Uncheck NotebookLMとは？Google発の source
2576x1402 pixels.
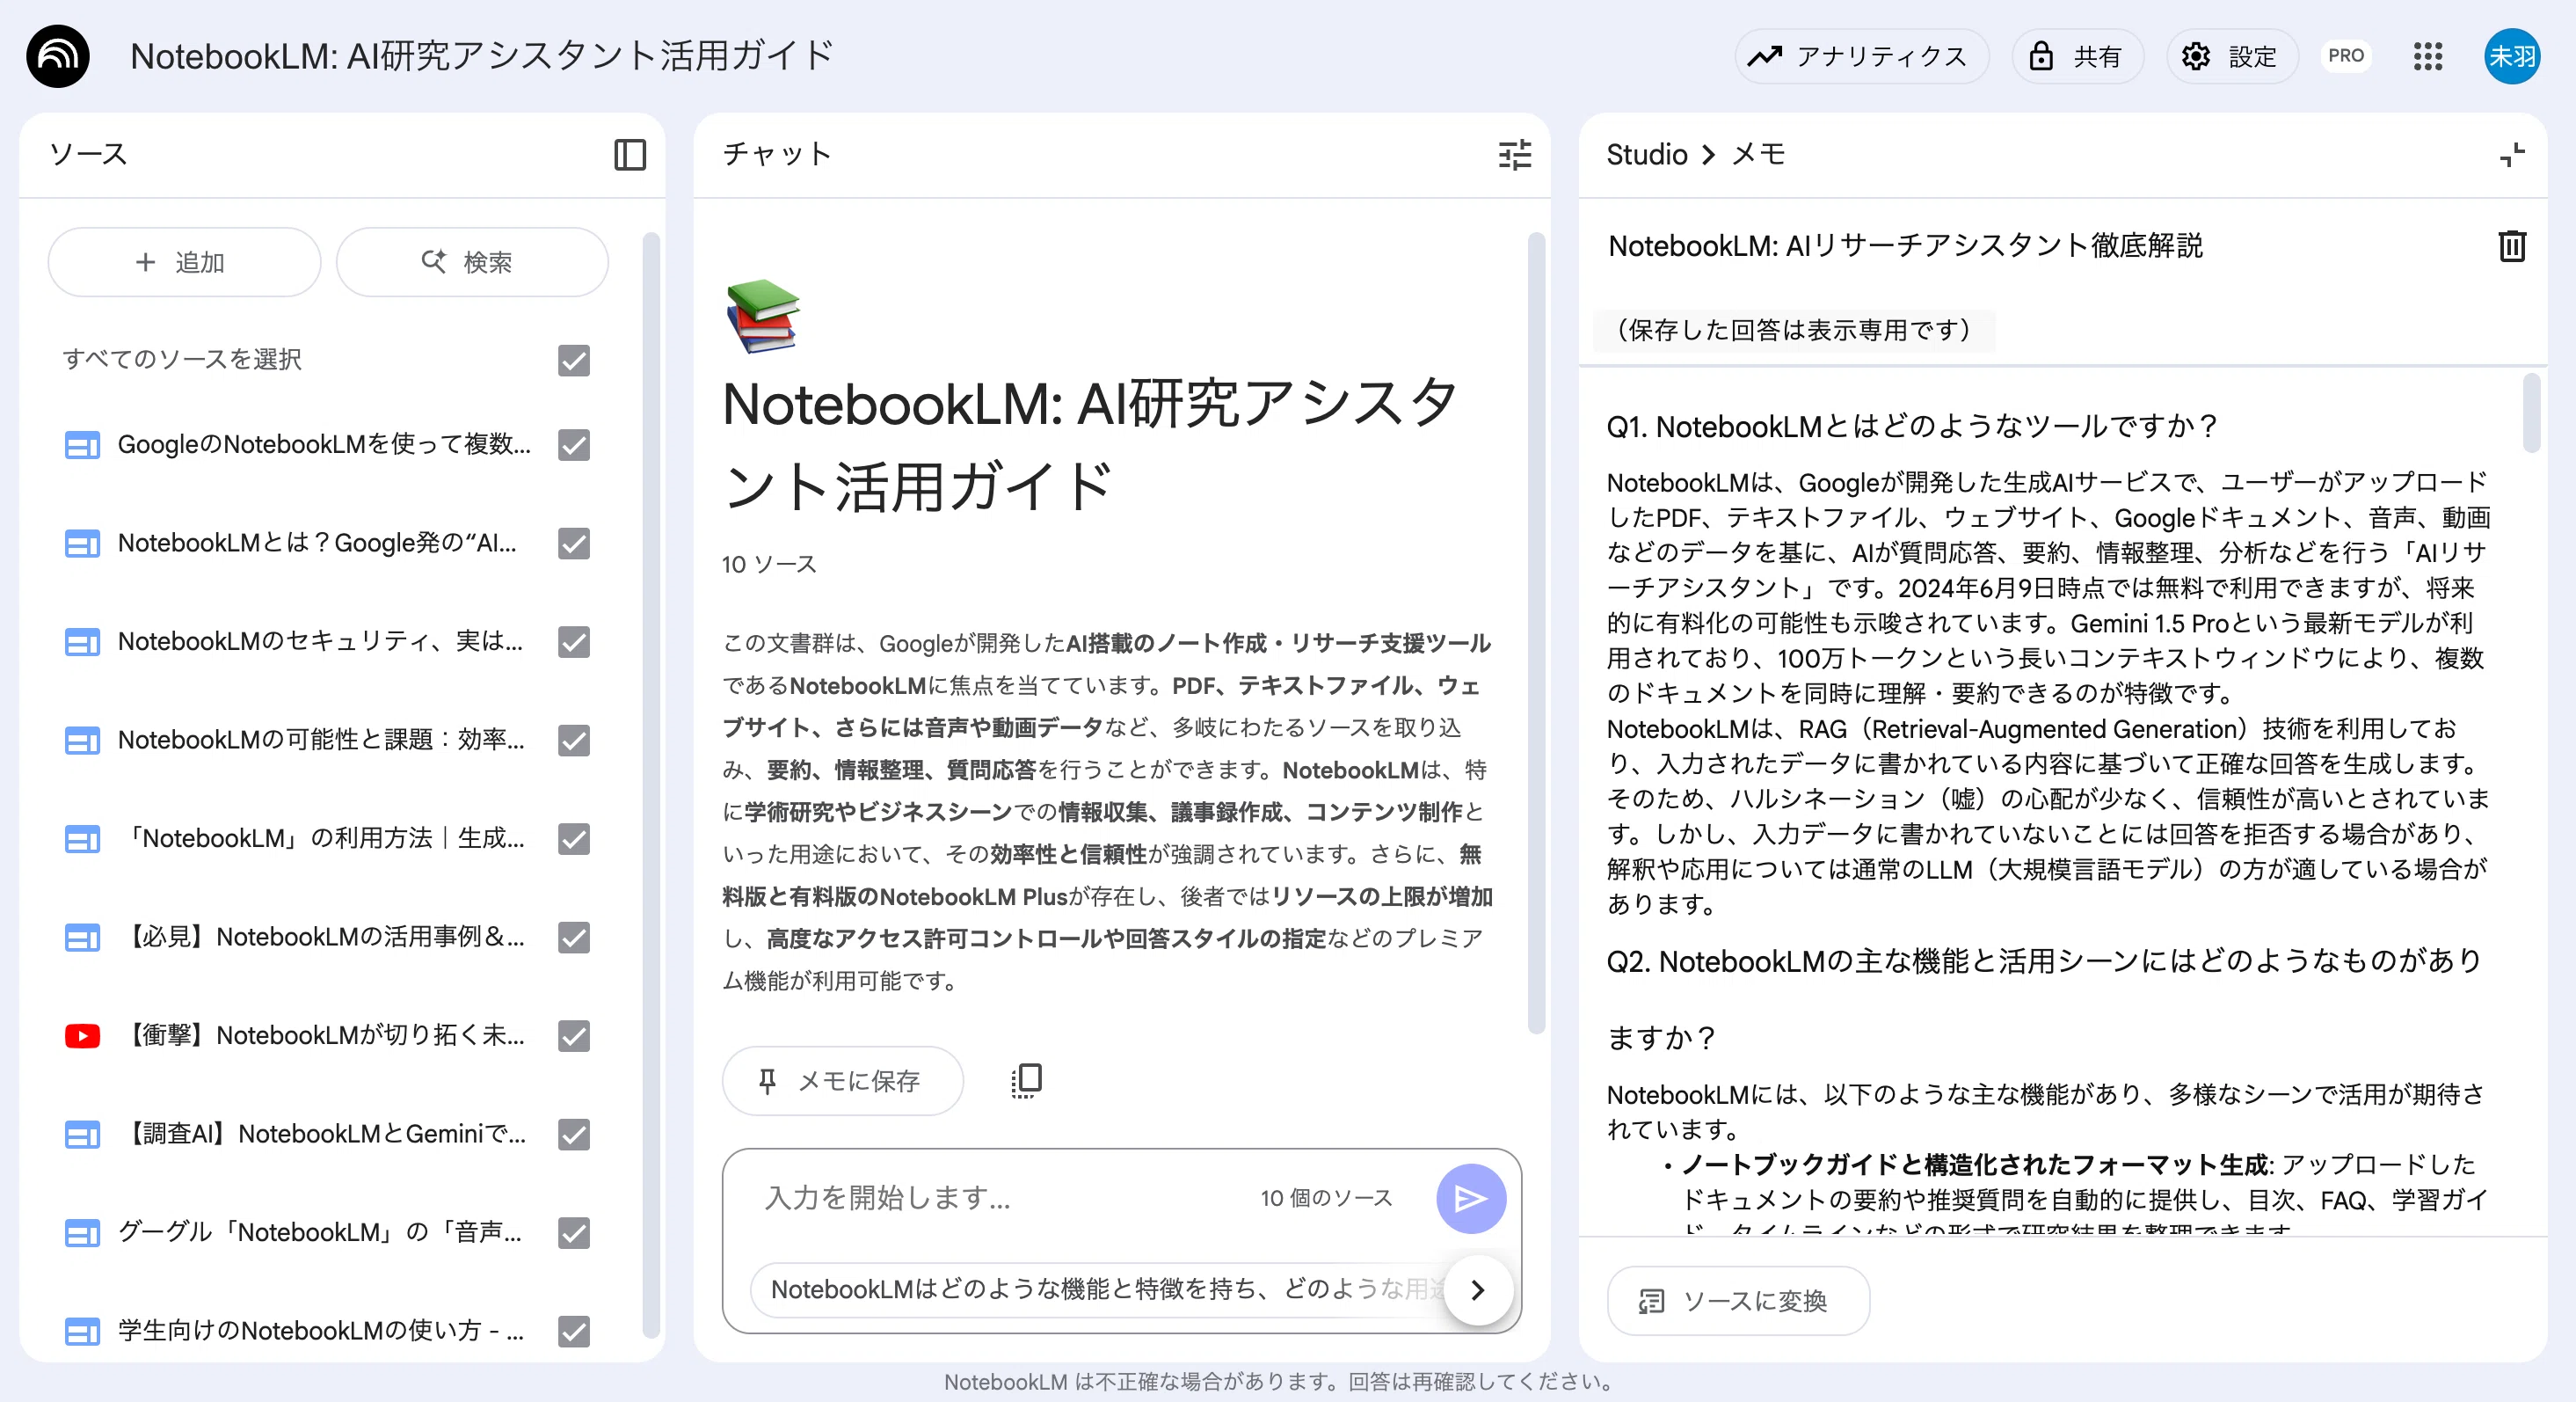point(574,544)
